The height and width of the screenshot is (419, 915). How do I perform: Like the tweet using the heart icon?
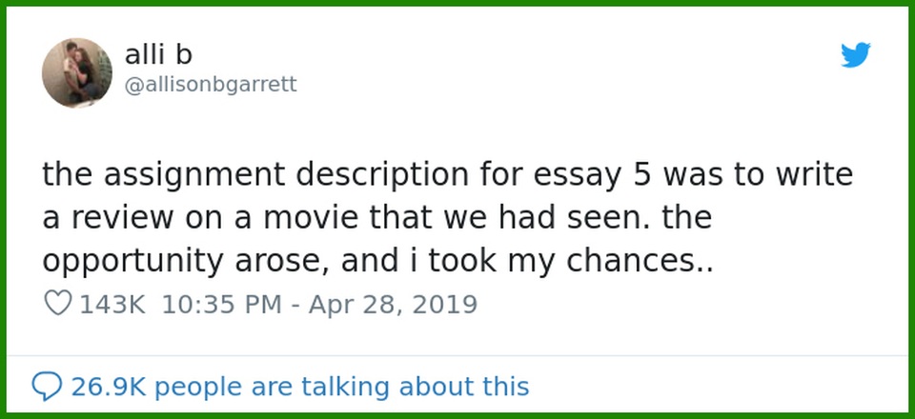[58, 304]
